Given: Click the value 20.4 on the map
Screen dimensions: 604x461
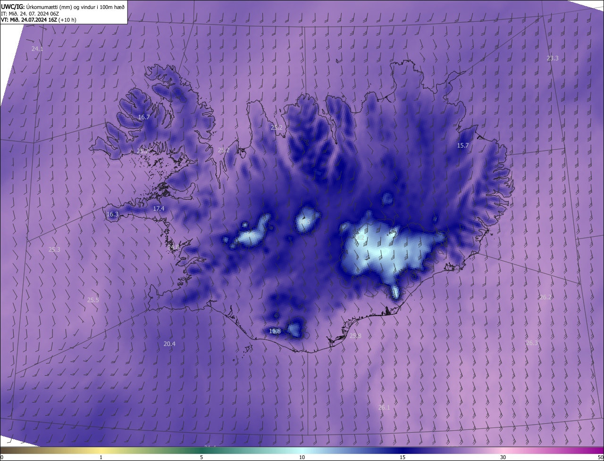Looking at the screenshot, I should click(169, 344).
